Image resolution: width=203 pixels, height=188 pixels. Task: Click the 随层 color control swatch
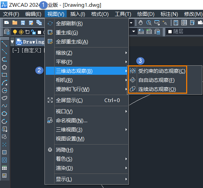click(170, 32)
